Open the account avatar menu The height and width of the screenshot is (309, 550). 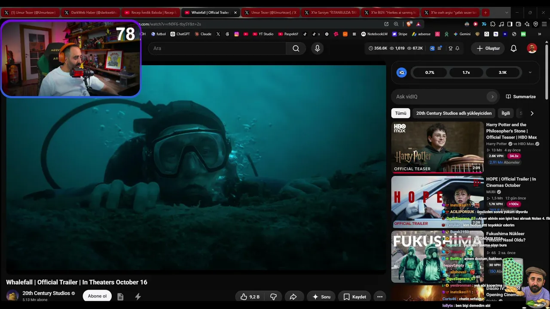click(x=532, y=48)
